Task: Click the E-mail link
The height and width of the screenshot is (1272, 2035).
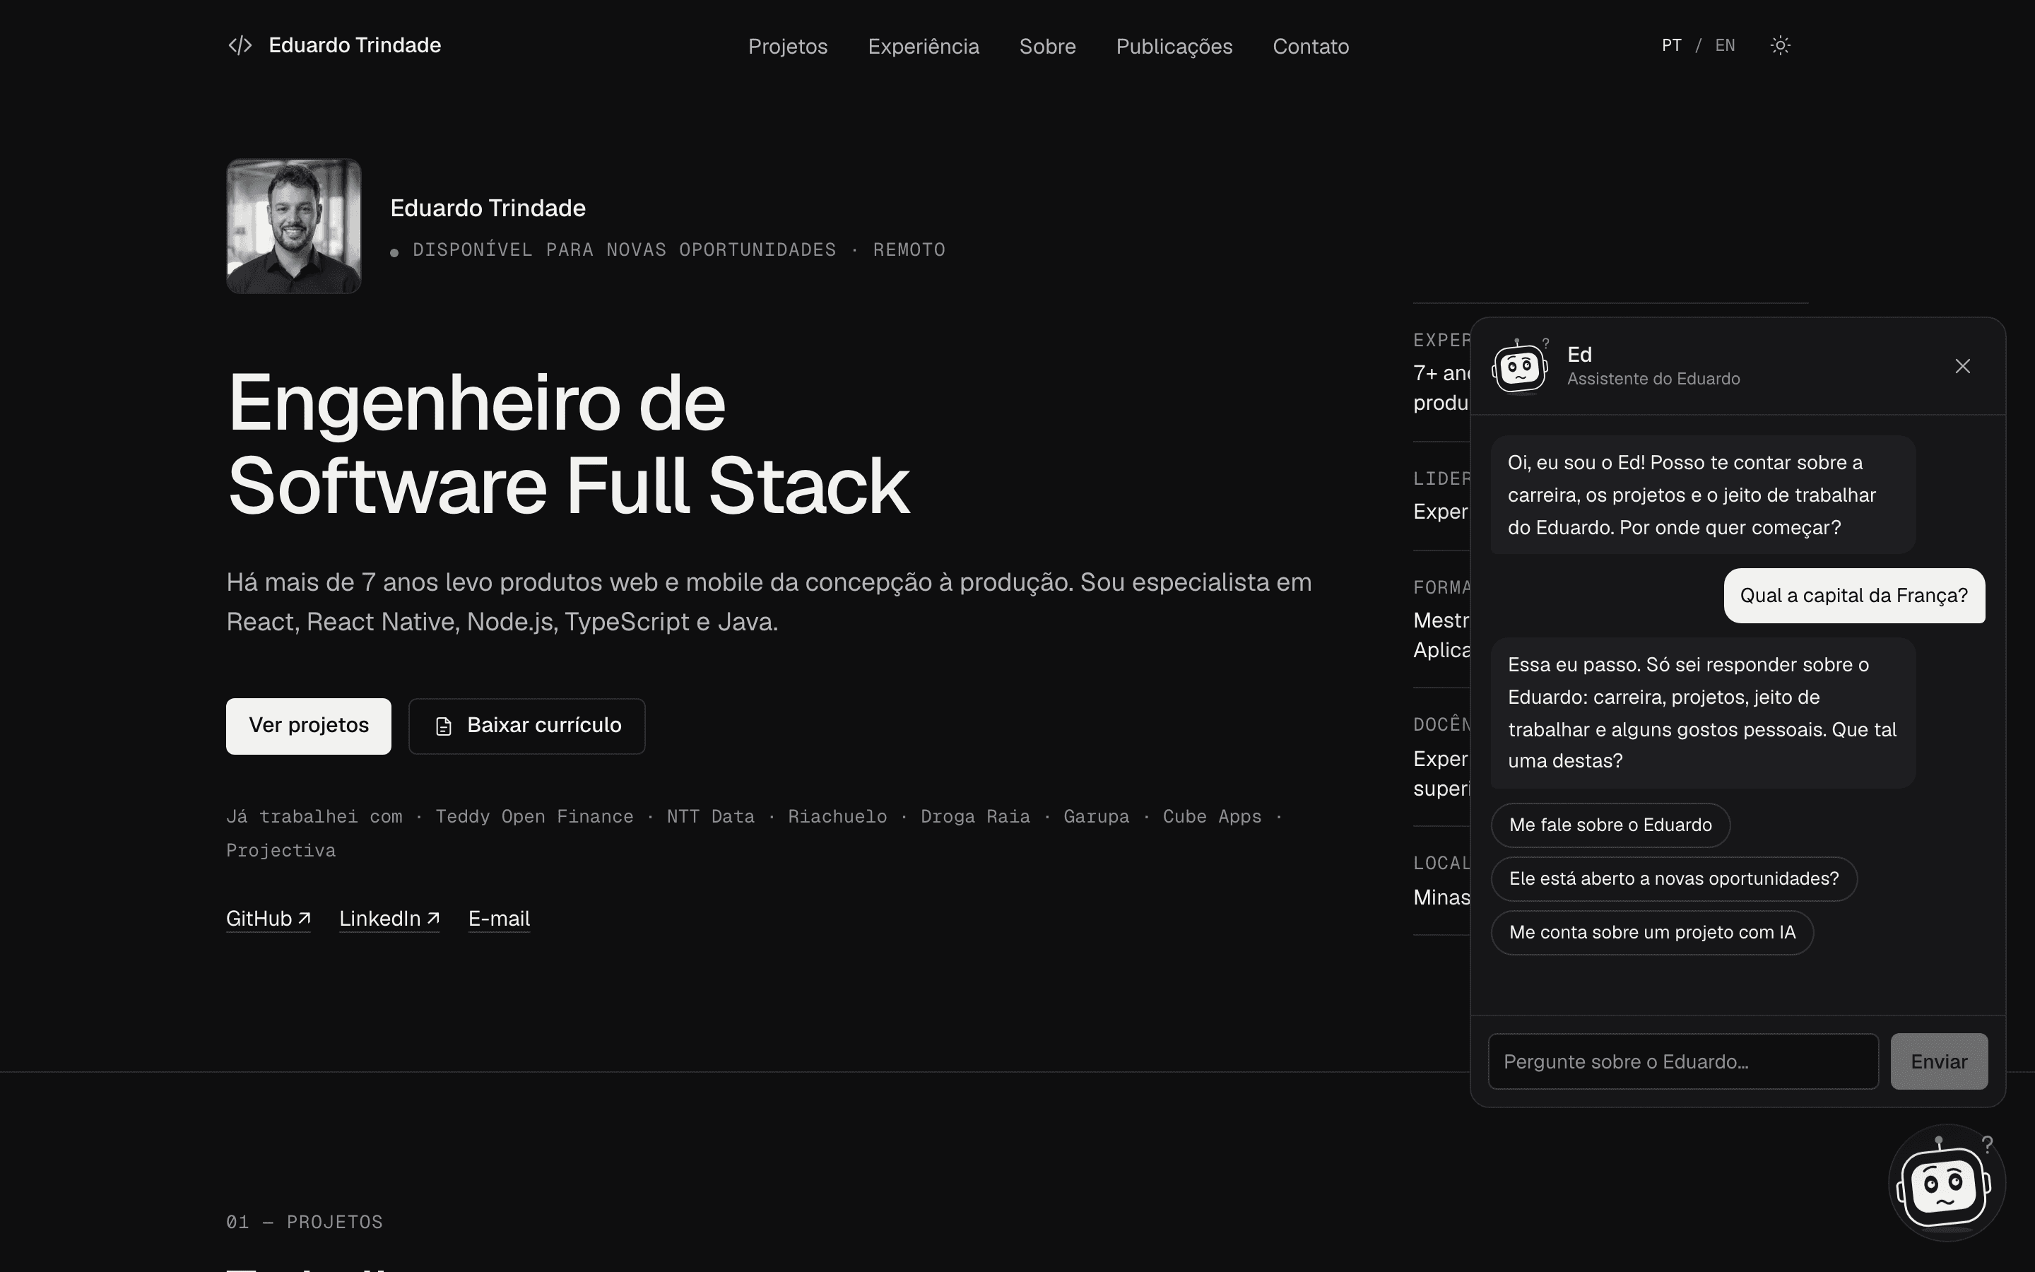Action: pyautogui.click(x=499, y=919)
